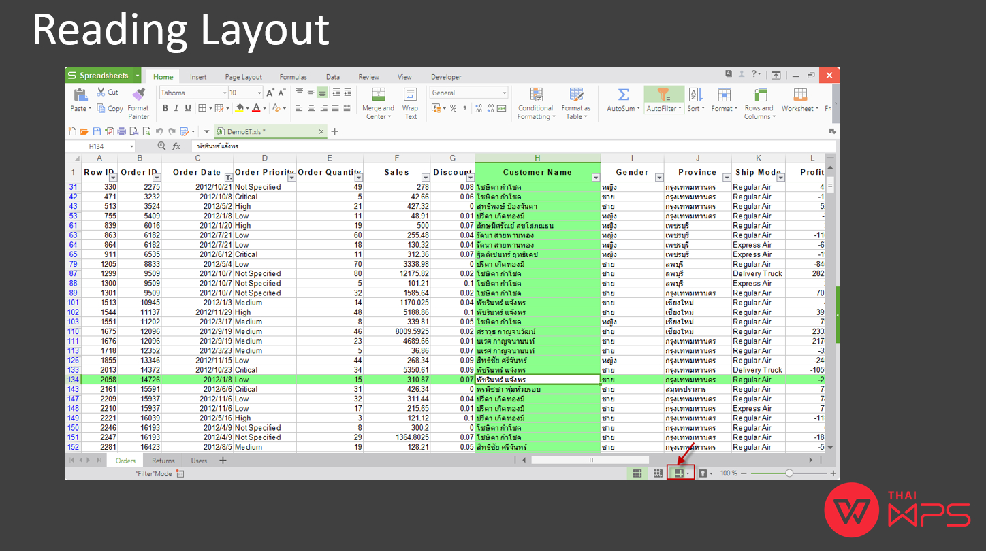Viewport: 986px width, 551px height.
Task: Click decrease decimal places icon
Action: 490,108
